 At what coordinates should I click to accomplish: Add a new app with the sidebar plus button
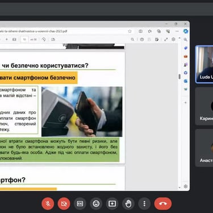(186, 103)
